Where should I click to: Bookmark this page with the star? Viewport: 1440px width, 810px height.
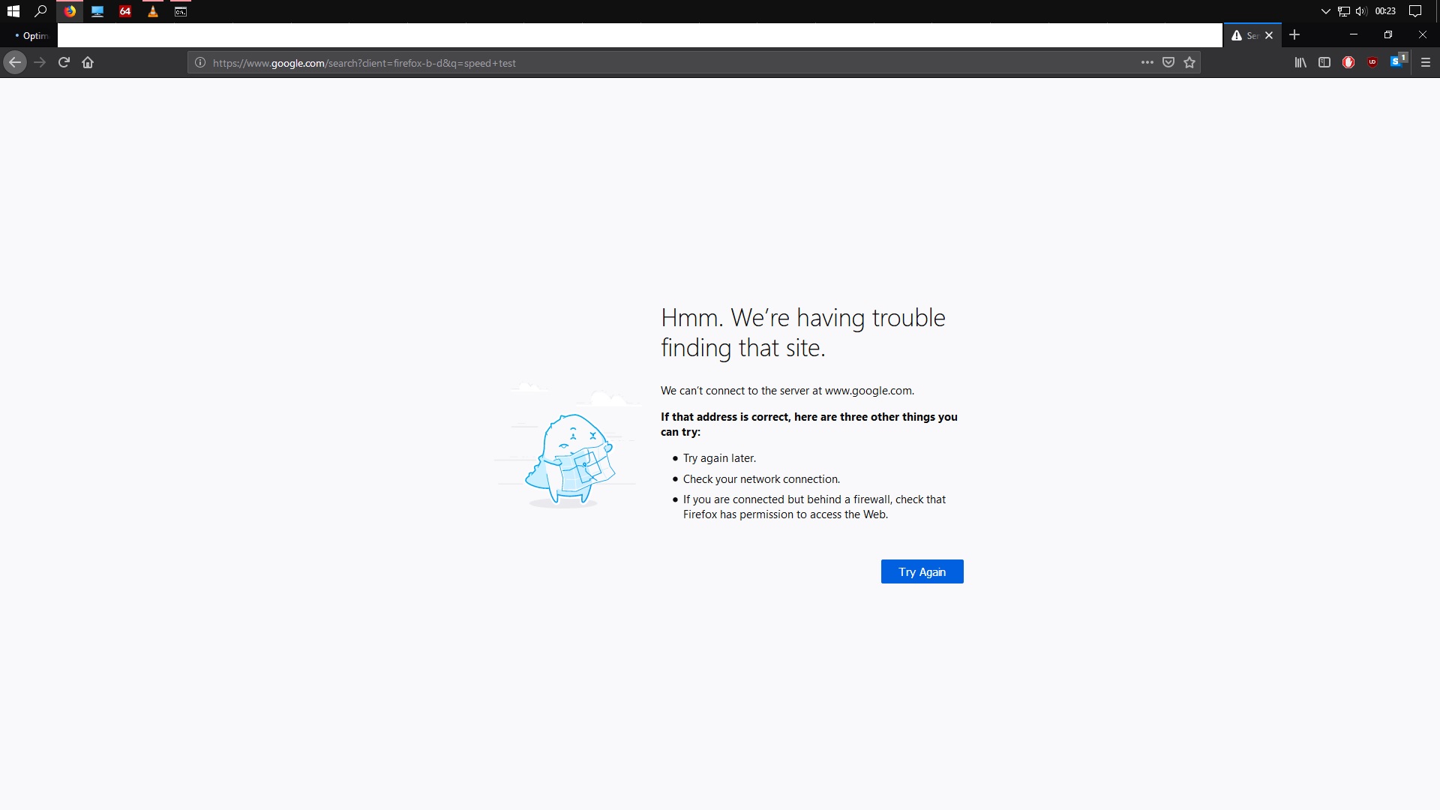pyautogui.click(x=1189, y=63)
